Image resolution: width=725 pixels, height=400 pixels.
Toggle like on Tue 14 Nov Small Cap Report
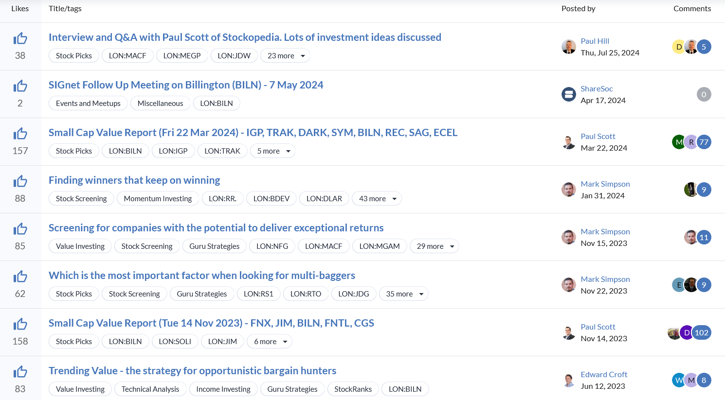tap(20, 324)
